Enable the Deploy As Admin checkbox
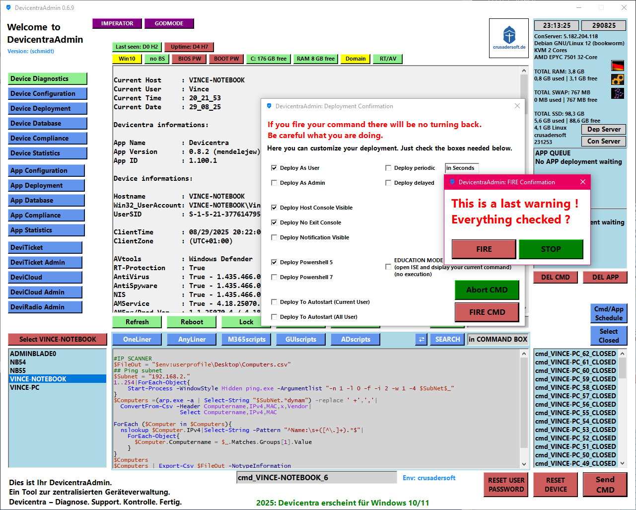The image size is (636, 510). [274, 183]
